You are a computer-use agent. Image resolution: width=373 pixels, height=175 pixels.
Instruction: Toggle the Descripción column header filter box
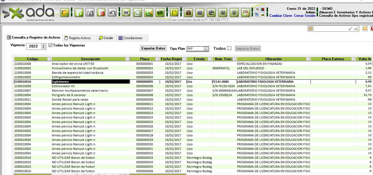coord(128,59)
